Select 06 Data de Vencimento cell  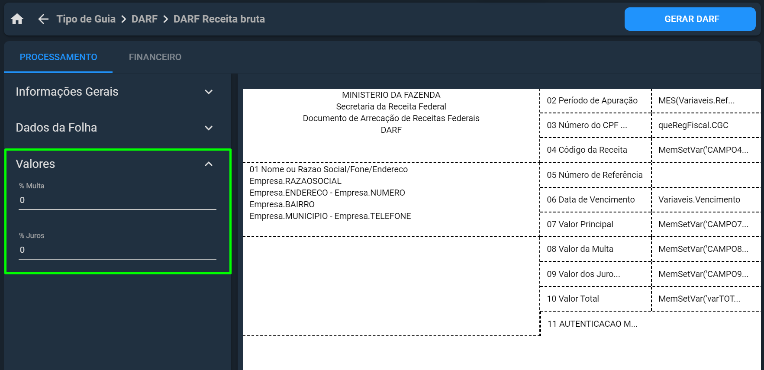point(596,200)
